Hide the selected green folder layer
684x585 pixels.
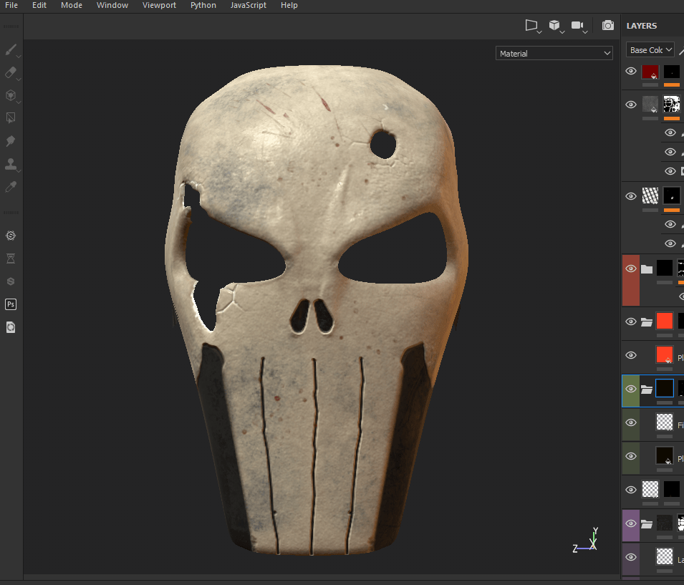tap(631, 389)
